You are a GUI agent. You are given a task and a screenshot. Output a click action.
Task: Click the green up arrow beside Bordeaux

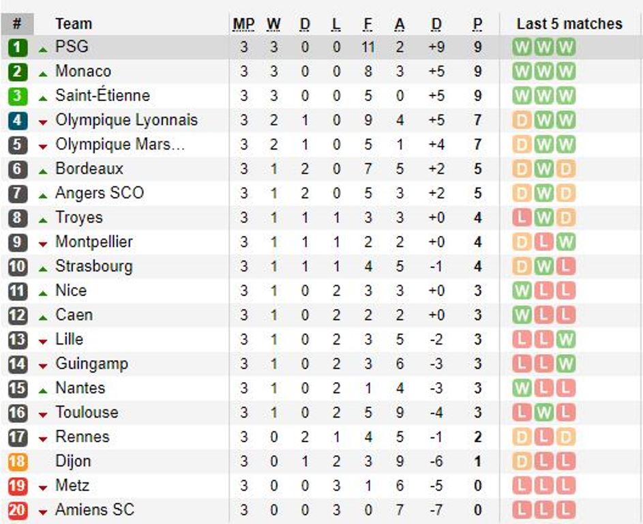coord(43,171)
